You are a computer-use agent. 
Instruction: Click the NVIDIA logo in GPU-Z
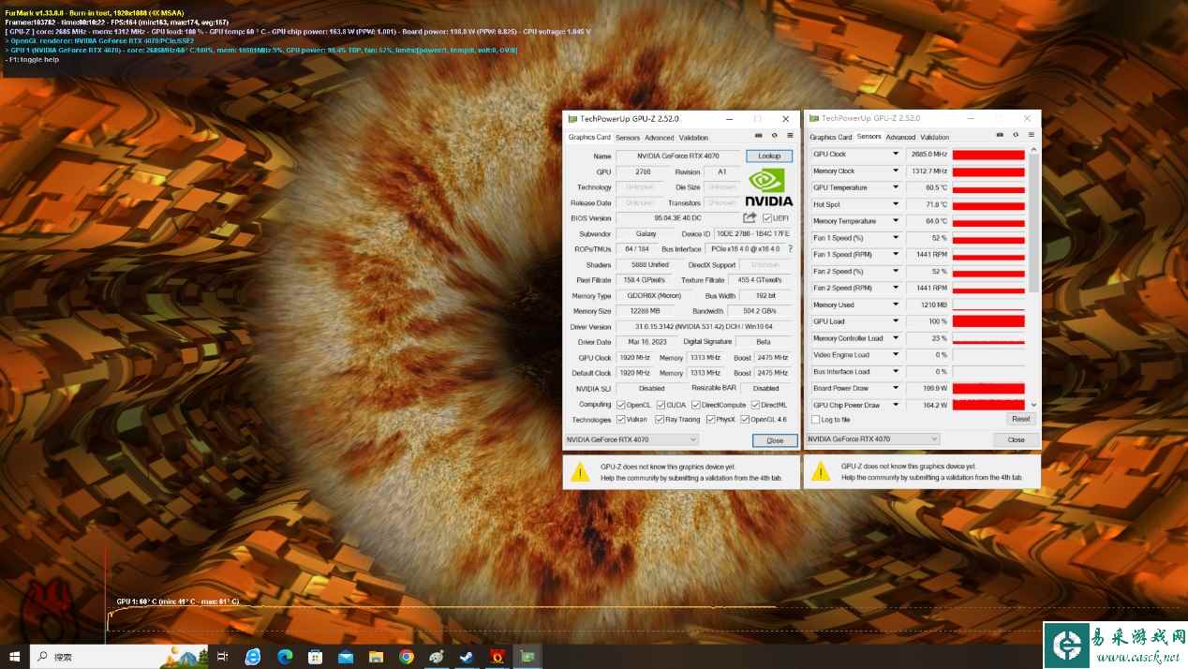pos(769,186)
